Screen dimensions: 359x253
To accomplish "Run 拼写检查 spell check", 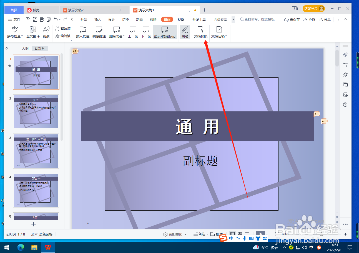I will pos(15,32).
